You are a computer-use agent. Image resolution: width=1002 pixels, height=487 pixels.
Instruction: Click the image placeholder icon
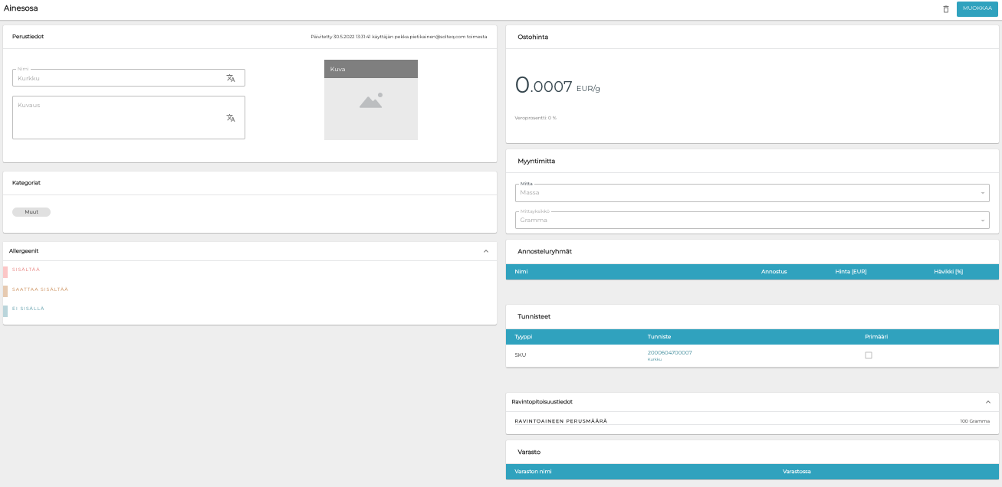pos(371,101)
